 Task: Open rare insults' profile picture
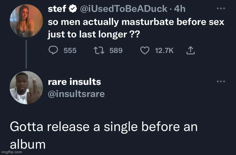[x=26, y=88]
